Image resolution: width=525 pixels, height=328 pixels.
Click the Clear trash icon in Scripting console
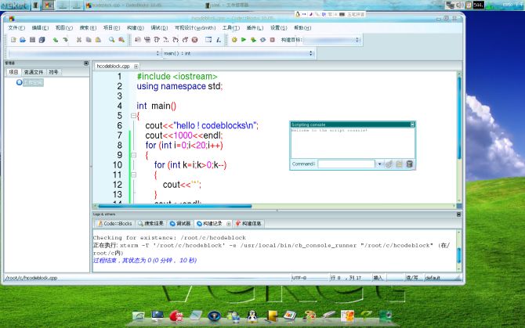[409, 164]
